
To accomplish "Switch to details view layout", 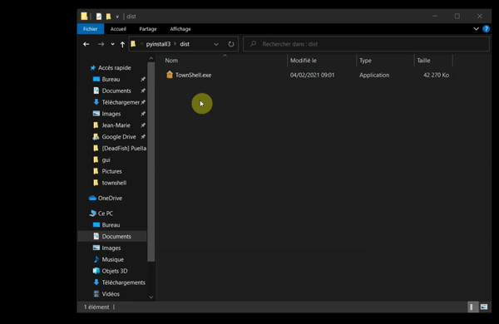I will tap(472, 307).
